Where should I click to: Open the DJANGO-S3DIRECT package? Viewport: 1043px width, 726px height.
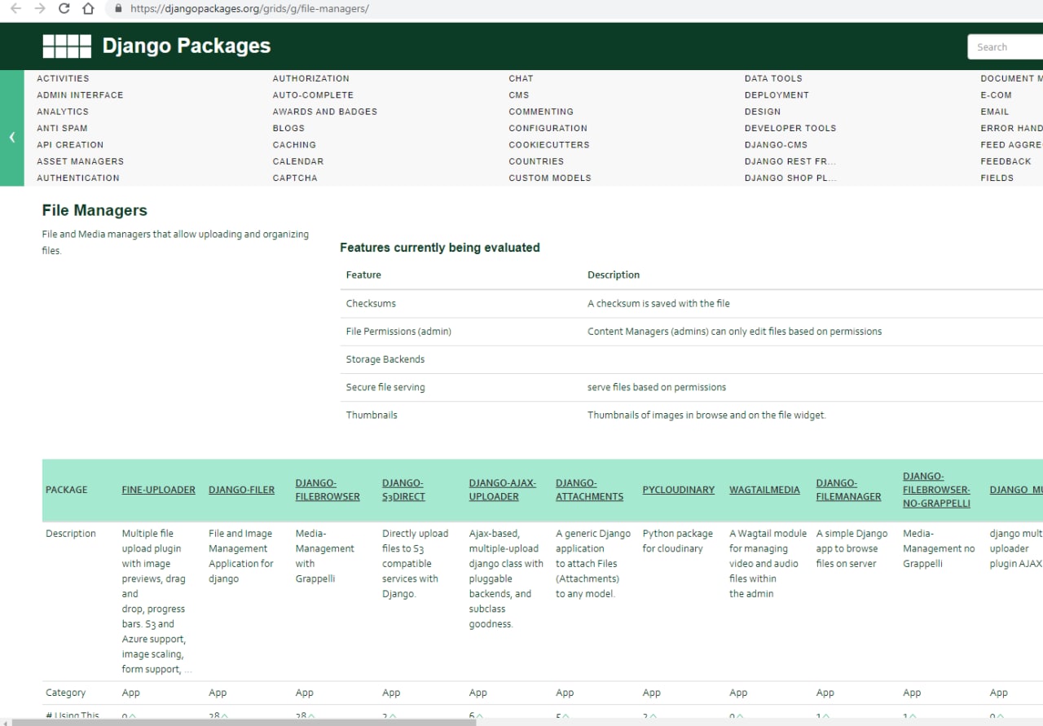tap(403, 490)
